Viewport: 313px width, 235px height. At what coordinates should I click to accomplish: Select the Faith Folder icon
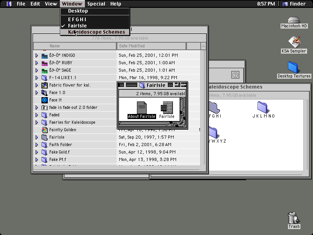click(x=44, y=145)
